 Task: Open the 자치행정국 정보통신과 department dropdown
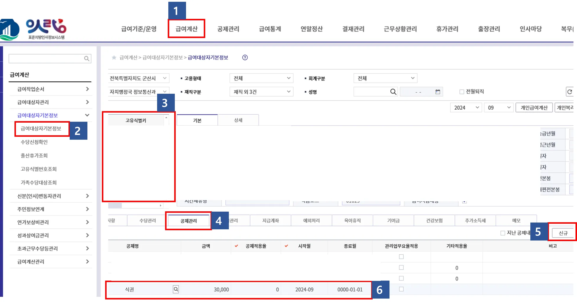pos(138,92)
